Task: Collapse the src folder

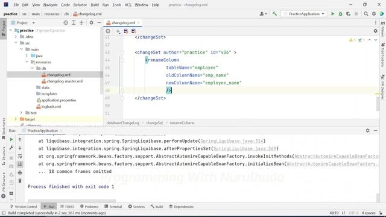Action: pyautogui.click(x=16, y=43)
